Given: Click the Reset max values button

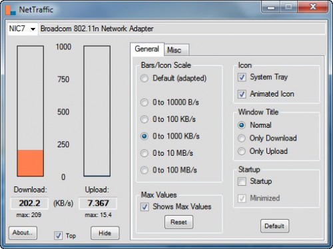Looking at the screenshot, I should click(x=178, y=222).
